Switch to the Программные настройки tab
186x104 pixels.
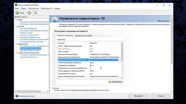point(83,36)
